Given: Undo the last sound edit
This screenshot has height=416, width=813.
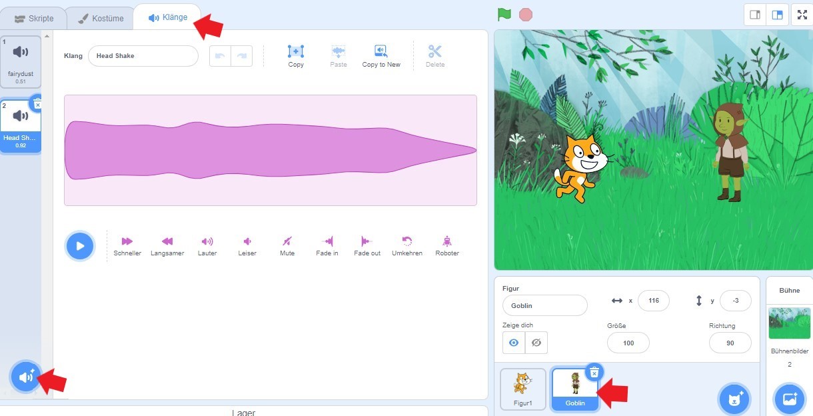Looking at the screenshot, I should pyautogui.click(x=220, y=56).
